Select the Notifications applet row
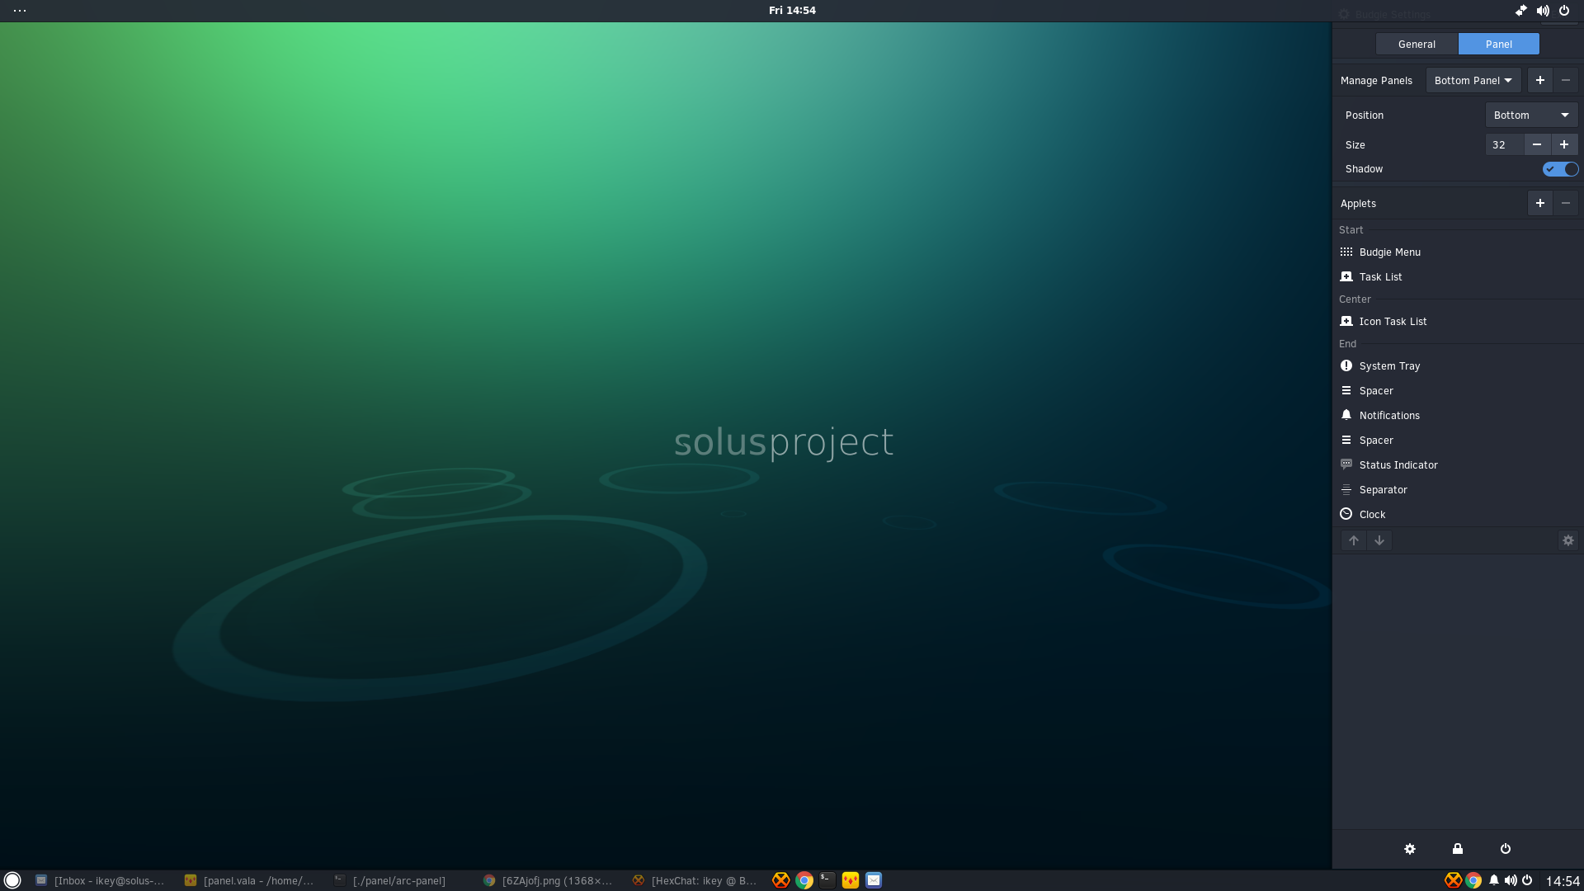The width and height of the screenshot is (1584, 891). click(x=1458, y=416)
